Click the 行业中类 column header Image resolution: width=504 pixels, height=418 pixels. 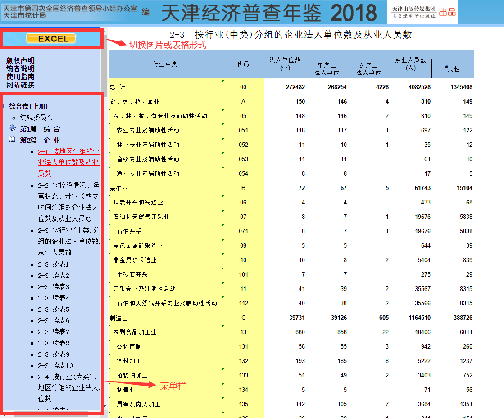(165, 64)
